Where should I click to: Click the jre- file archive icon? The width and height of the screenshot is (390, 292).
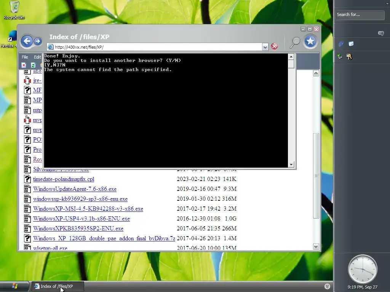(27, 80)
